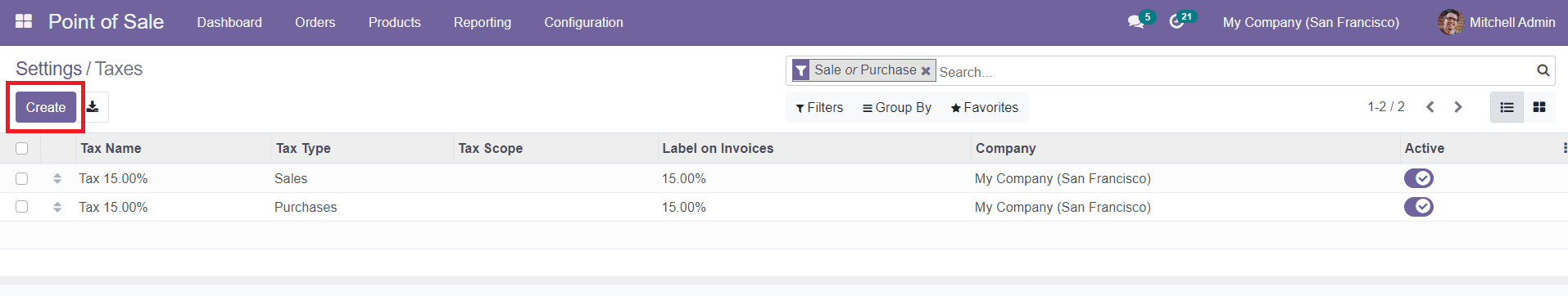1568x296 pixels.
Task: Open the apps grid home menu icon
Action: pyautogui.click(x=24, y=21)
